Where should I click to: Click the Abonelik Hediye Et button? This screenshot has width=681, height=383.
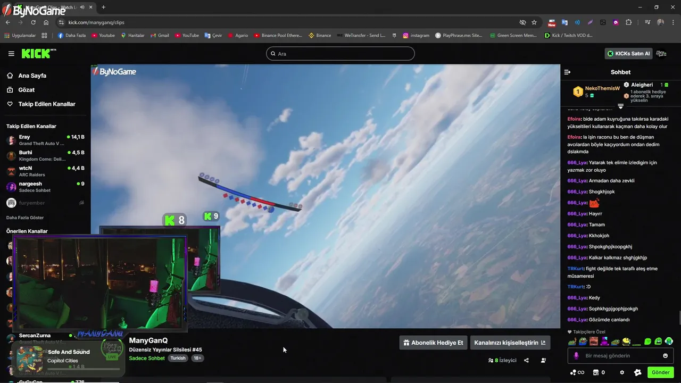(434, 343)
